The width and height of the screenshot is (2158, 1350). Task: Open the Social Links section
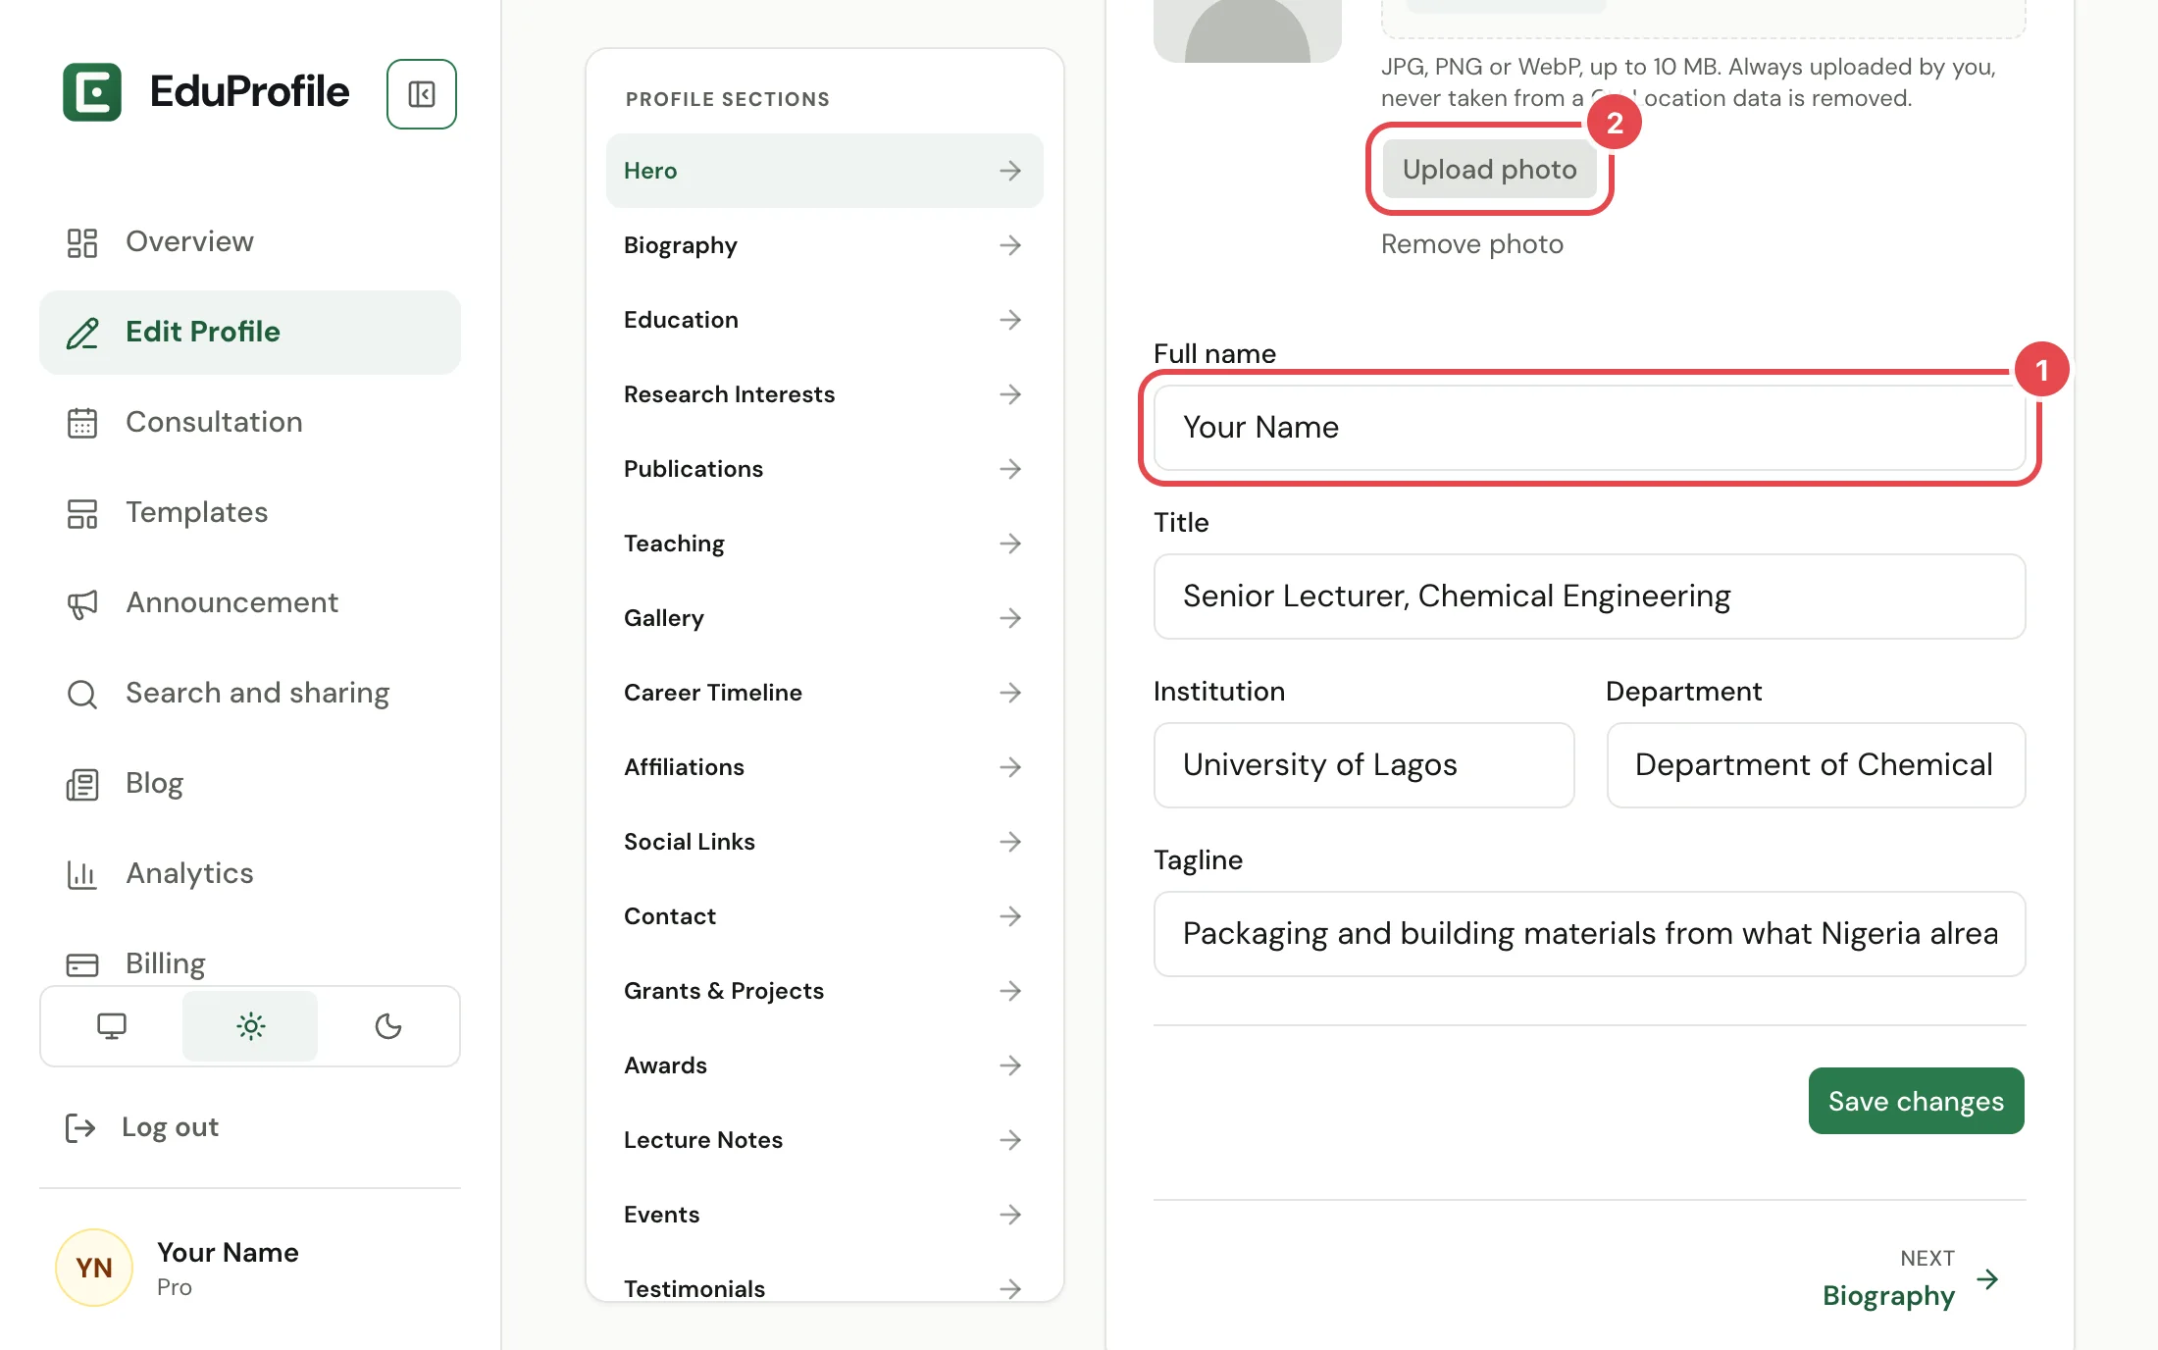point(824,842)
